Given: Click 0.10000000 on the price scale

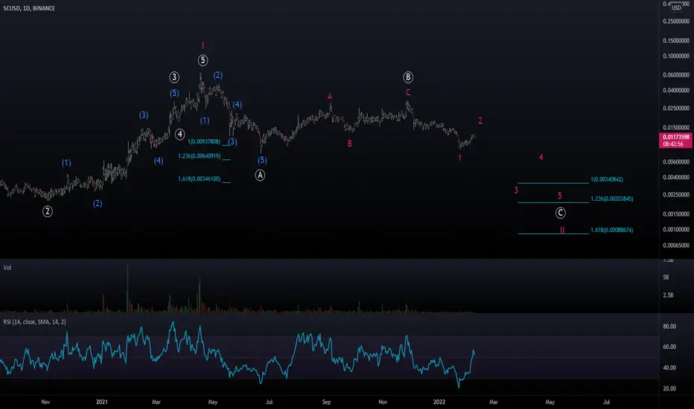Looking at the screenshot, I should pyautogui.click(x=676, y=57).
